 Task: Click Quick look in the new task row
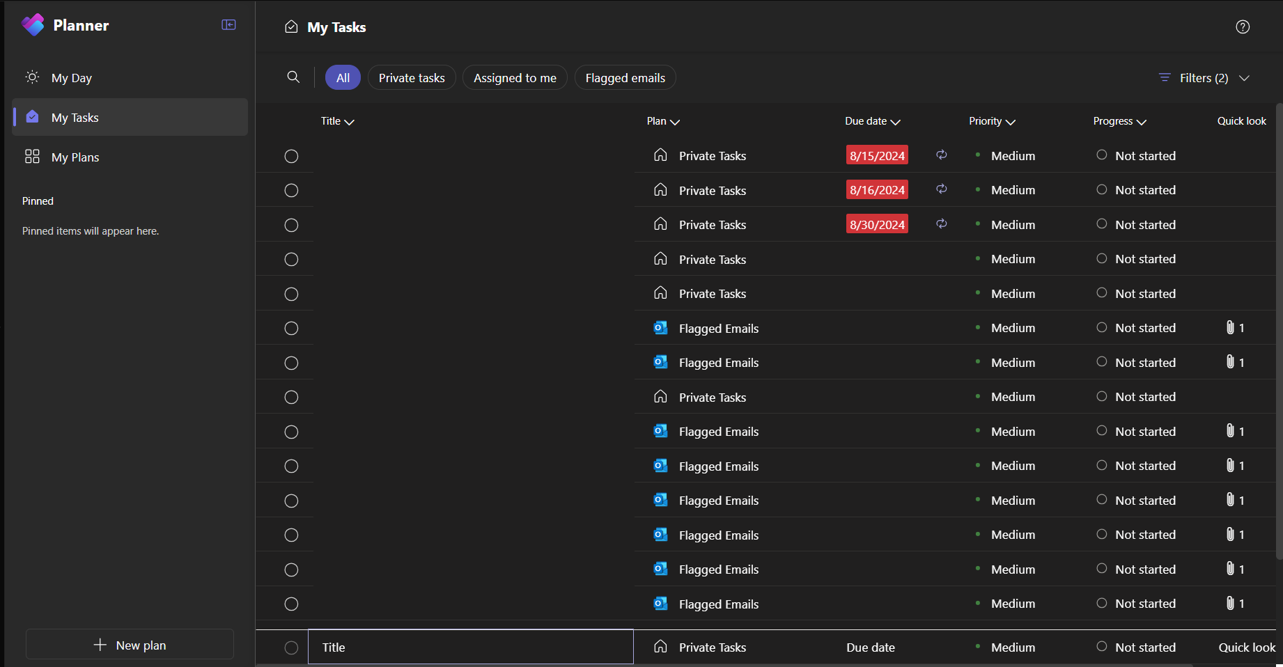click(1247, 648)
